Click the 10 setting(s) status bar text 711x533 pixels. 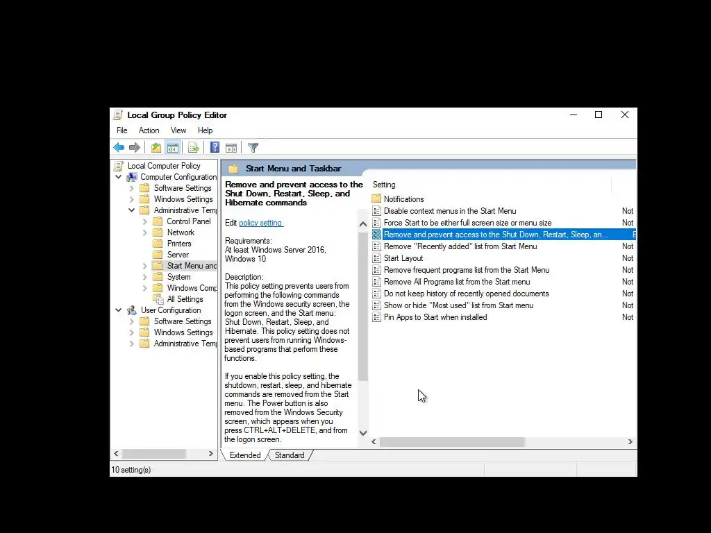click(x=131, y=470)
